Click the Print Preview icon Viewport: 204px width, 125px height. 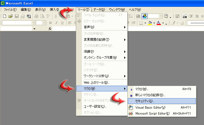pyautogui.click(x=42, y=16)
